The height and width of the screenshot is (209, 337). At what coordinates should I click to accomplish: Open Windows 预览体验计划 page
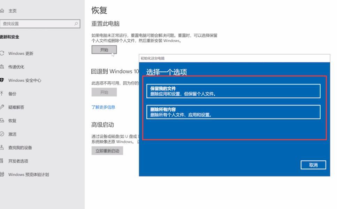click(29, 175)
